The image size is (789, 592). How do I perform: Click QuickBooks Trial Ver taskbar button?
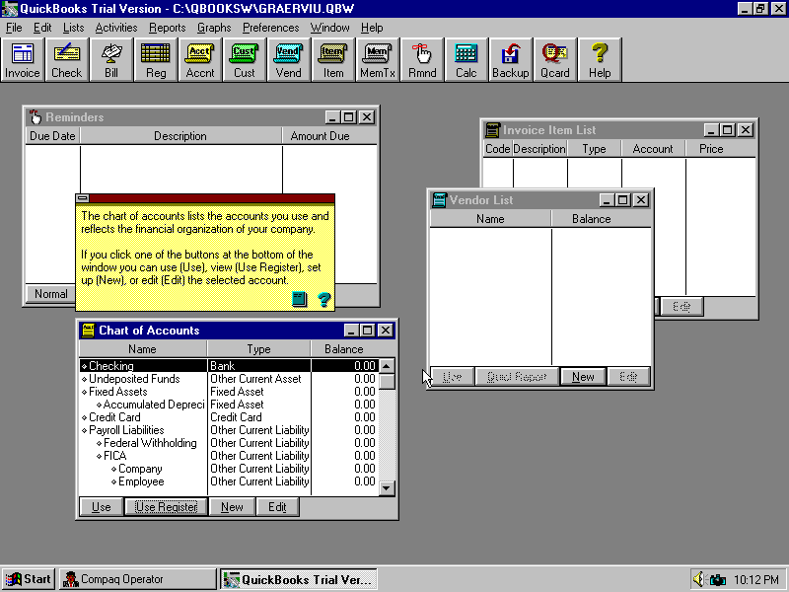click(299, 579)
